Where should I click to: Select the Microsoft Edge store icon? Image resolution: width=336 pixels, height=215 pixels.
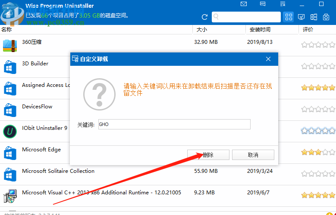point(10,153)
